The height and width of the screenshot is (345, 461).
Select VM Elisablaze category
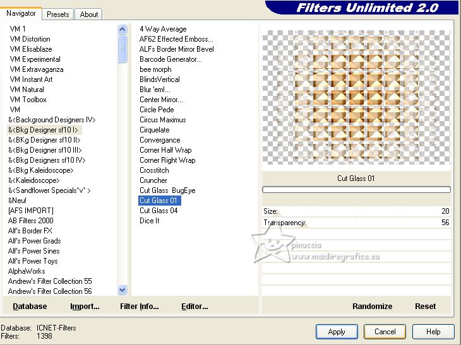30,49
